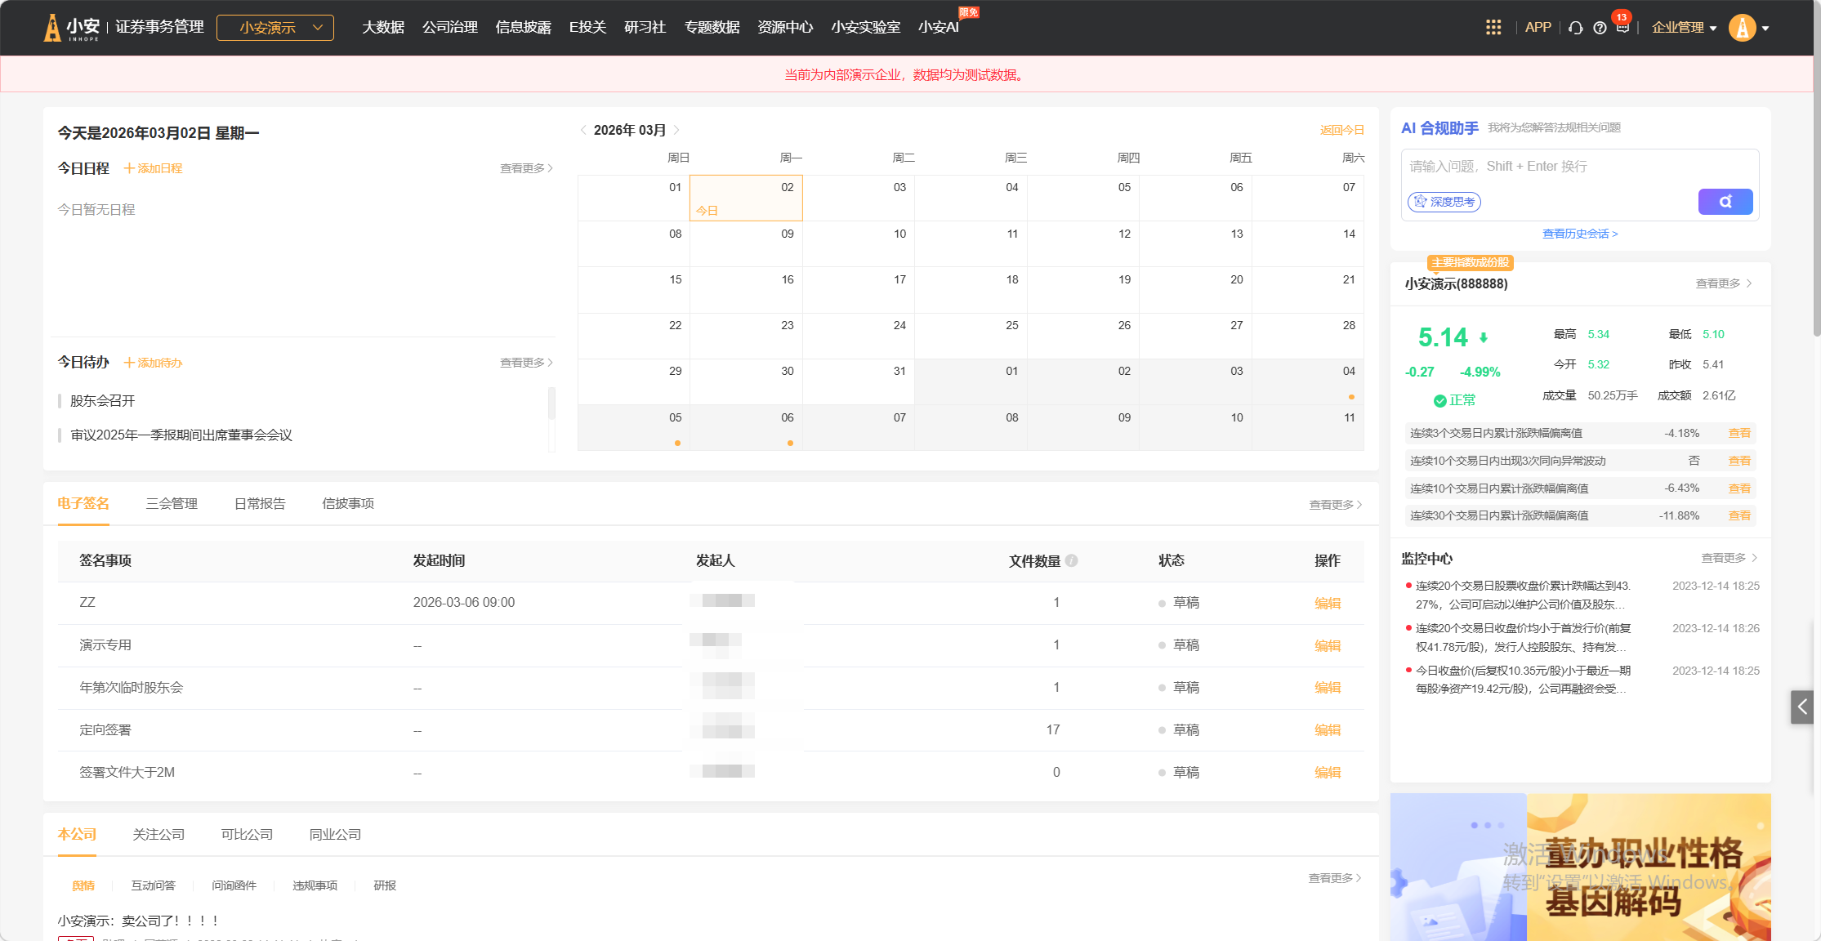Toggle the 深度思考 deep thinking option
Screen dimensions: 1821x941
point(1444,202)
